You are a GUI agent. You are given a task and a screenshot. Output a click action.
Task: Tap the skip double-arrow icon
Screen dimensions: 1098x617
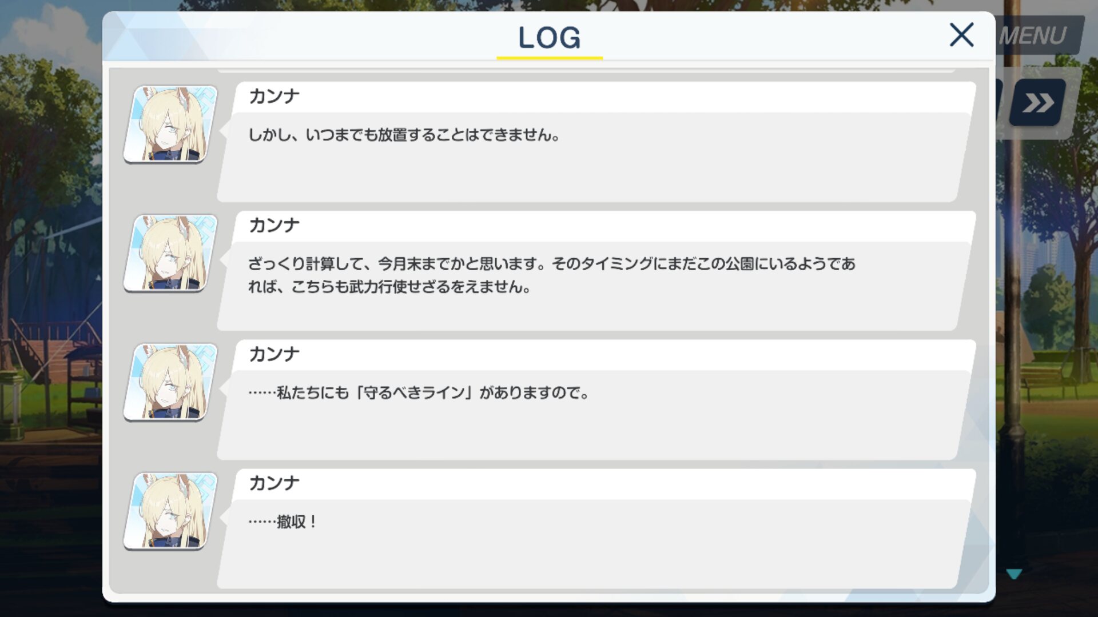tap(1037, 103)
